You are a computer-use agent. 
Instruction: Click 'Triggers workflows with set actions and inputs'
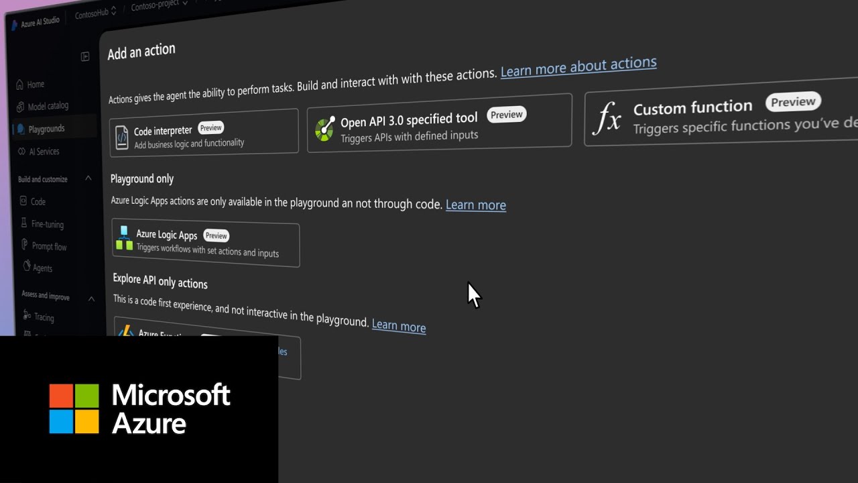coord(207,250)
